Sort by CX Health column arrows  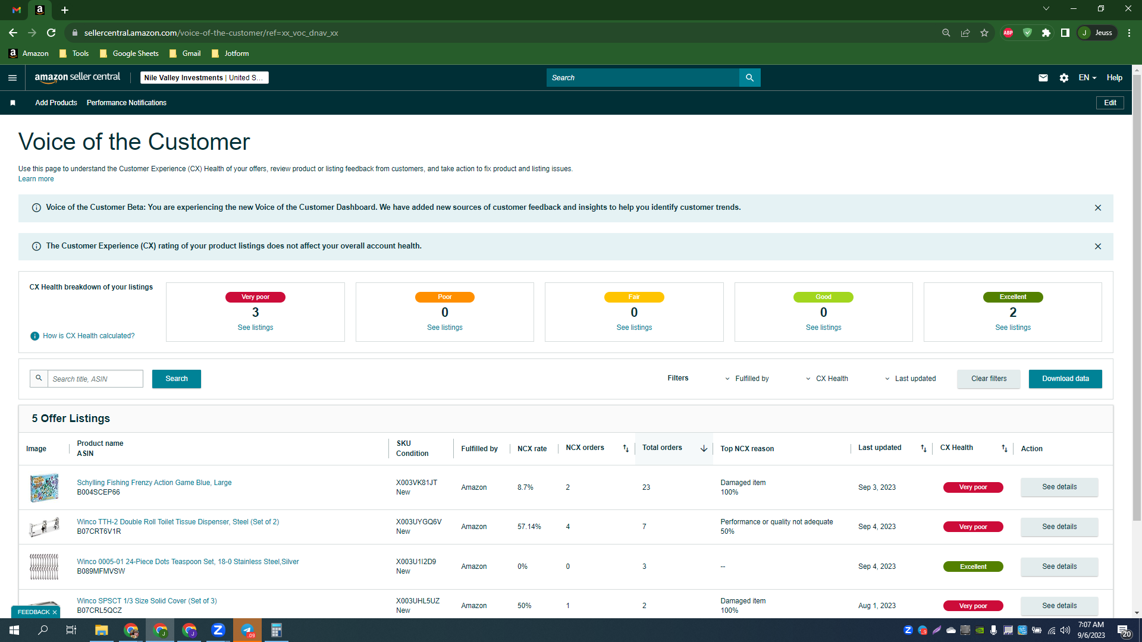coord(1005,449)
